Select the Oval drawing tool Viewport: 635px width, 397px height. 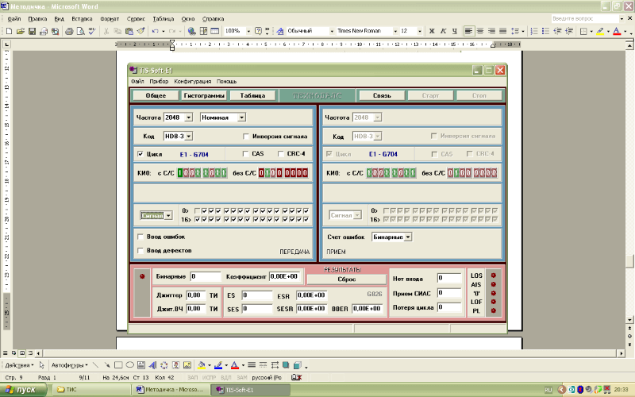click(129, 365)
